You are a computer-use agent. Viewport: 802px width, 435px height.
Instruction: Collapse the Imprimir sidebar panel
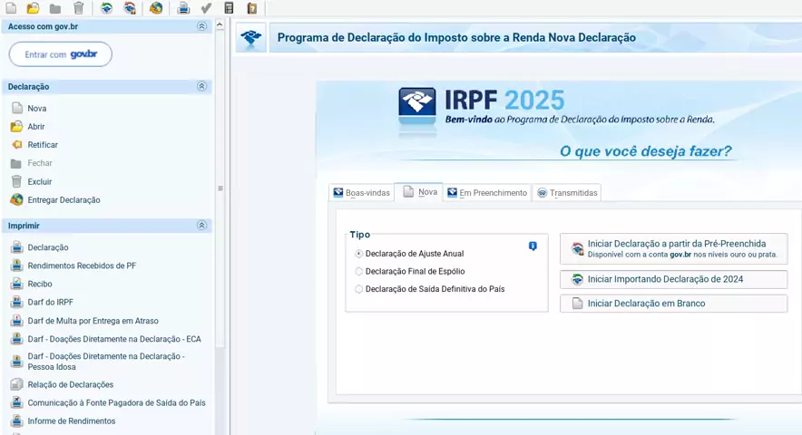click(x=201, y=226)
